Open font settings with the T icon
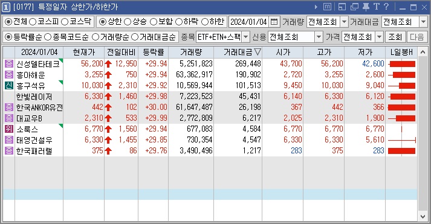Viewport: 431px width, 224px height. tap(377, 7)
